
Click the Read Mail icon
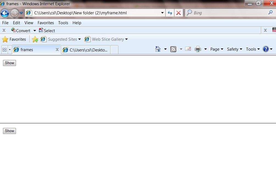[188, 49]
